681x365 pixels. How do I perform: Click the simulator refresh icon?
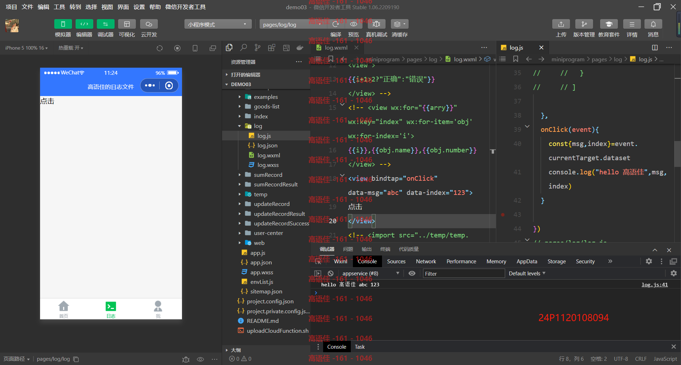pos(160,48)
